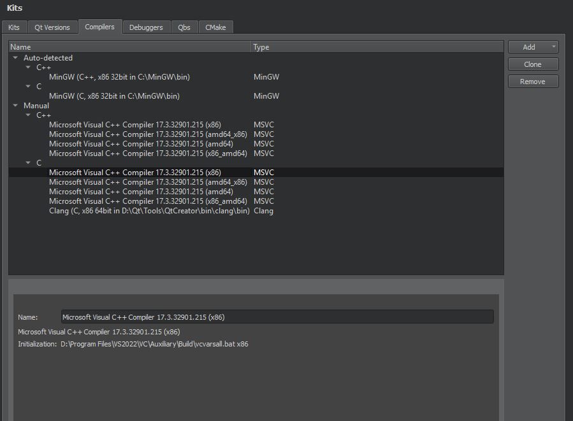Collapse the Auto-detected tree group
The height and width of the screenshot is (421, 573).
click(x=15, y=58)
